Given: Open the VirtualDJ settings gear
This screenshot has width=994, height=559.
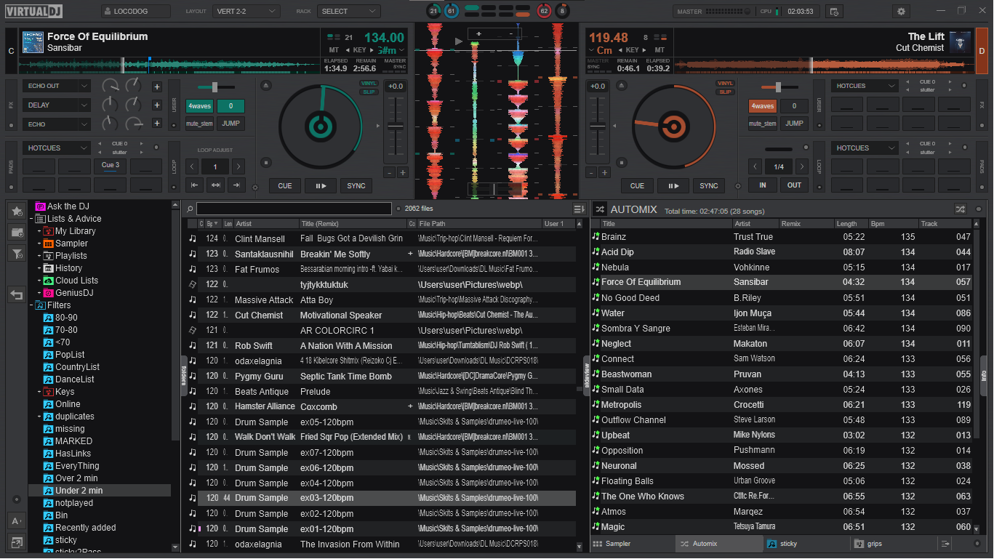Looking at the screenshot, I should point(902,11).
